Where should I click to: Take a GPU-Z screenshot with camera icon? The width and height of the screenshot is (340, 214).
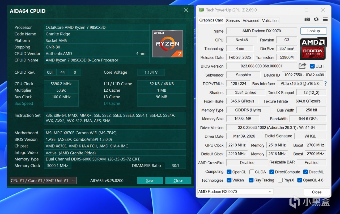[307, 19]
